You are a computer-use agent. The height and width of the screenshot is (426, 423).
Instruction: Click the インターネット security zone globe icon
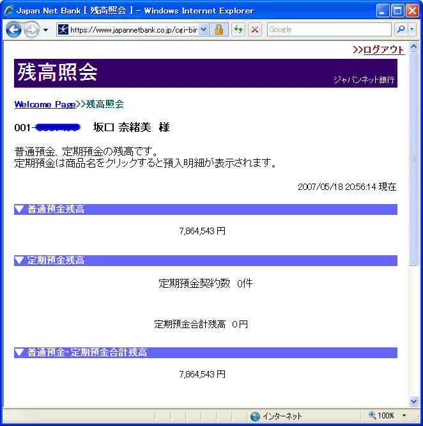pyautogui.click(x=255, y=416)
